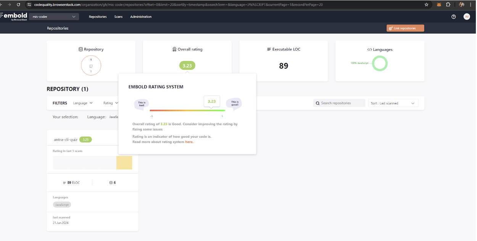Open the AV user account avatar
The width and height of the screenshot is (477, 241).
point(467,17)
